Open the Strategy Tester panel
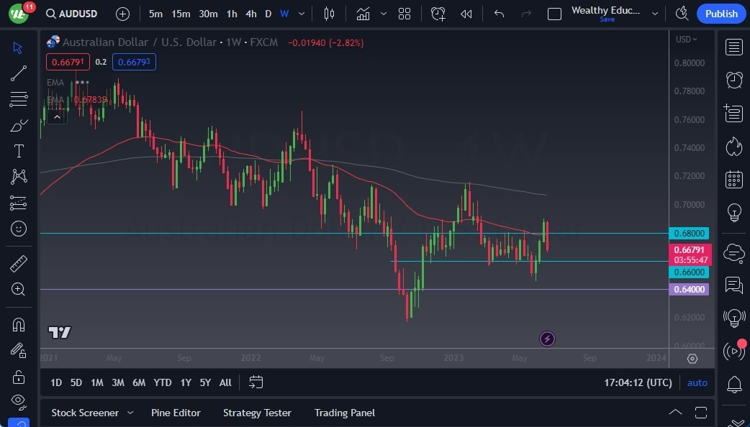 click(257, 413)
